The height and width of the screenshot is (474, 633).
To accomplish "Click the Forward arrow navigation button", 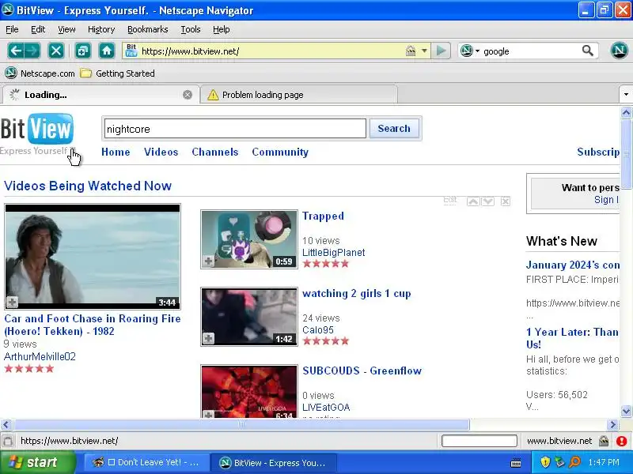I will (32, 51).
